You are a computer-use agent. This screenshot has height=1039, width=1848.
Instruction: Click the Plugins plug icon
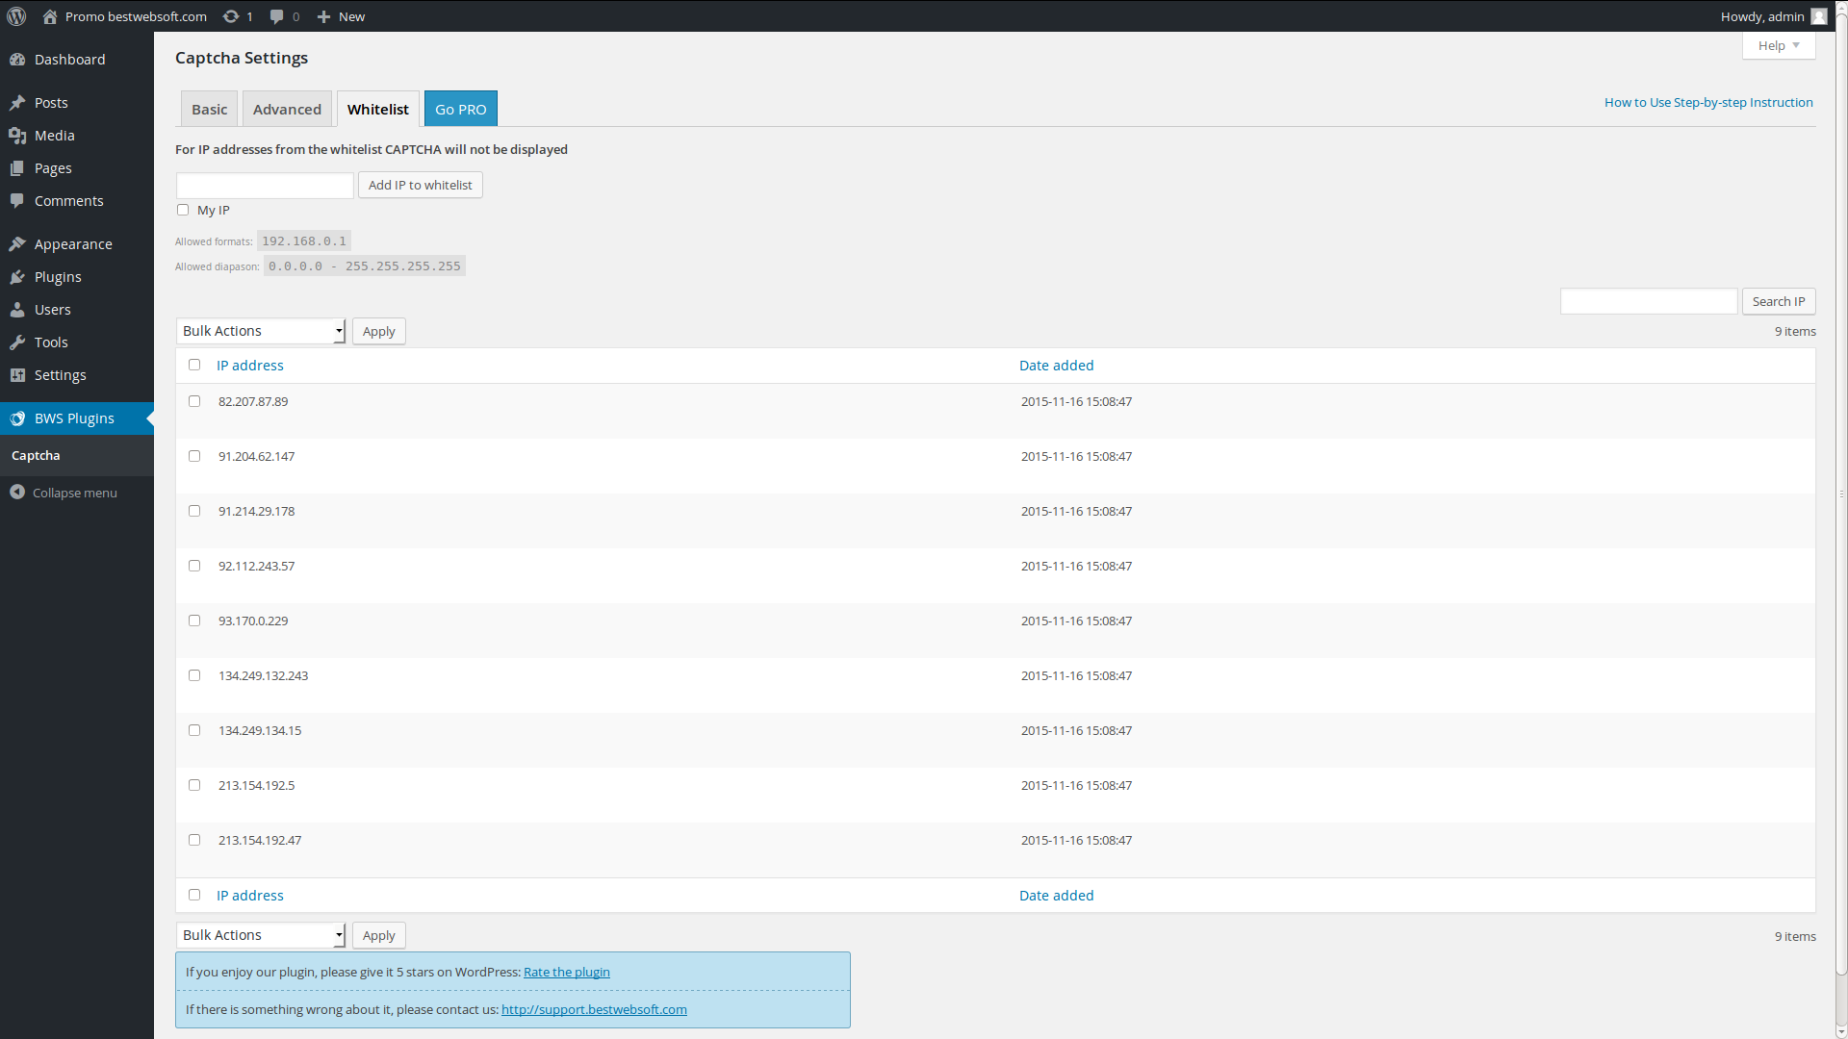click(x=17, y=277)
